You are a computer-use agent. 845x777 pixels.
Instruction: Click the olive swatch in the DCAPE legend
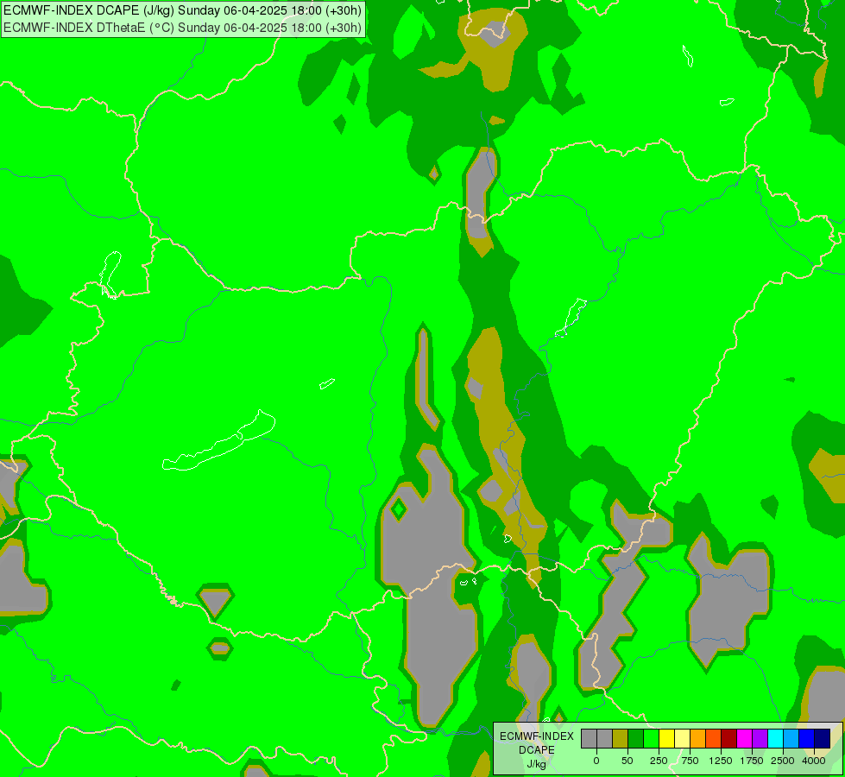coord(621,738)
